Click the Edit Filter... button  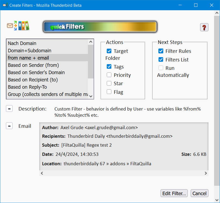(174, 193)
